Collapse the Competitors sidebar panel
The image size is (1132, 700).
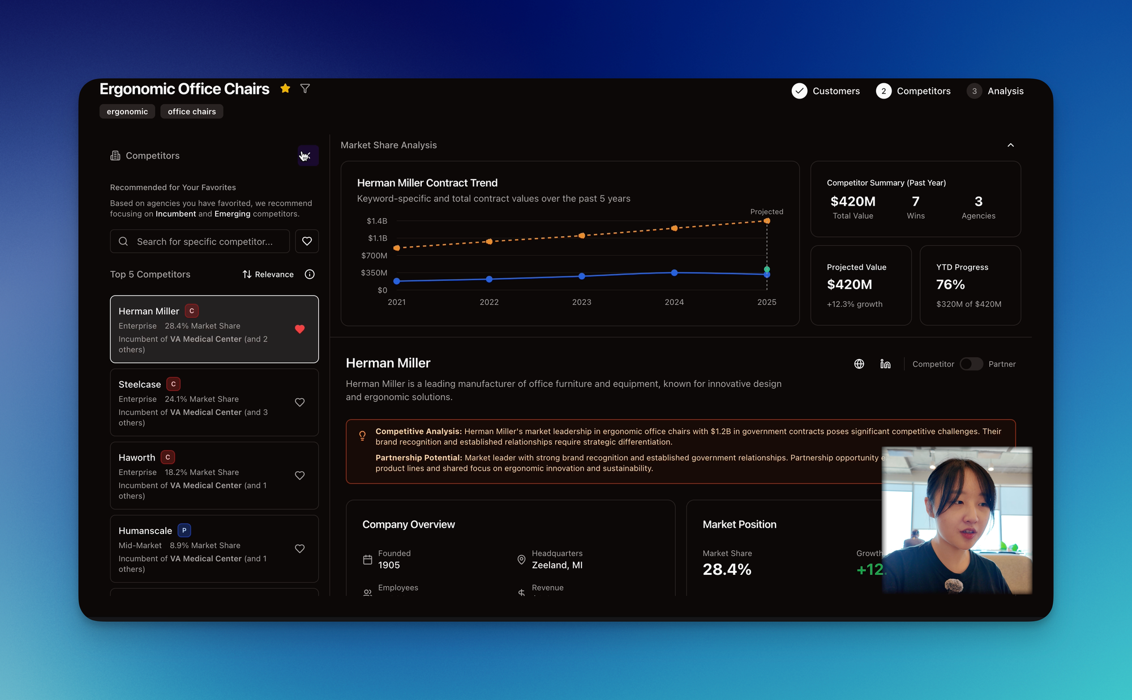click(x=308, y=156)
